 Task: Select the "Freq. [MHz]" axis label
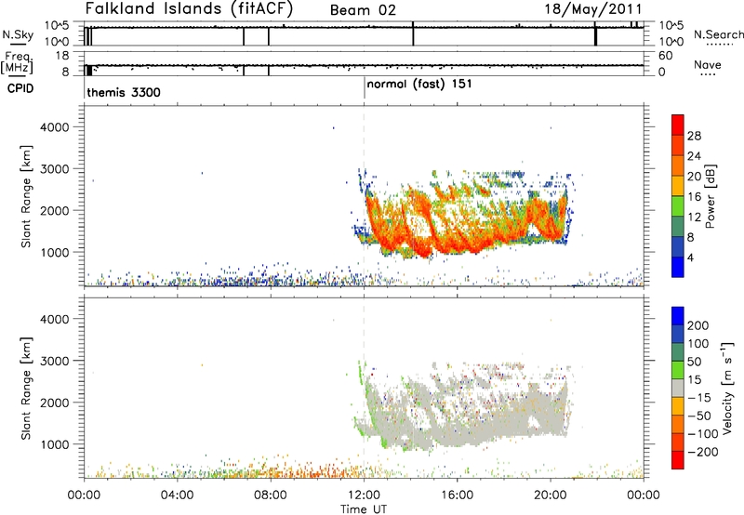click(x=17, y=62)
